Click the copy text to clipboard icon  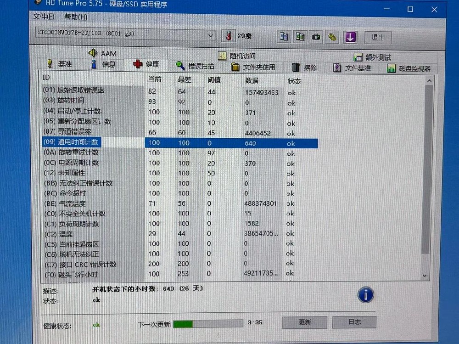(x=285, y=37)
